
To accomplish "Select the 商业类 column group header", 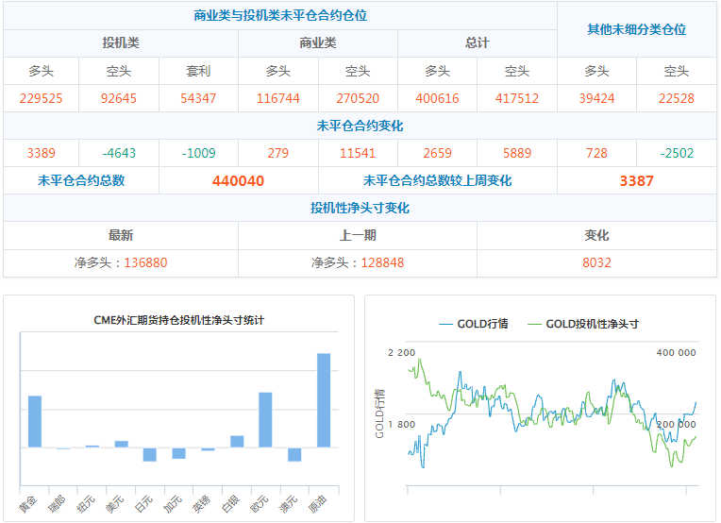I will click(318, 43).
